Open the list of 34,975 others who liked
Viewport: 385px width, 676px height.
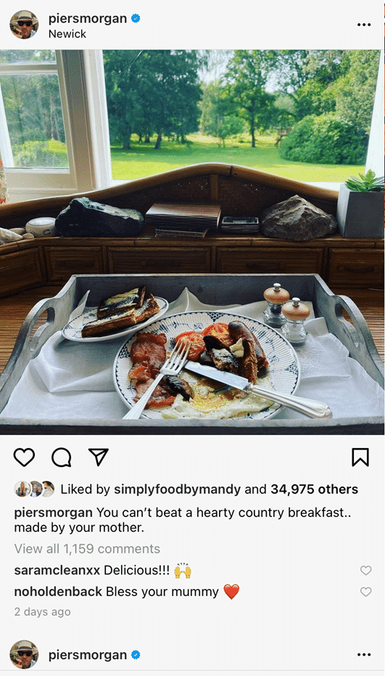pyautogui.click(x=314, y=489)
